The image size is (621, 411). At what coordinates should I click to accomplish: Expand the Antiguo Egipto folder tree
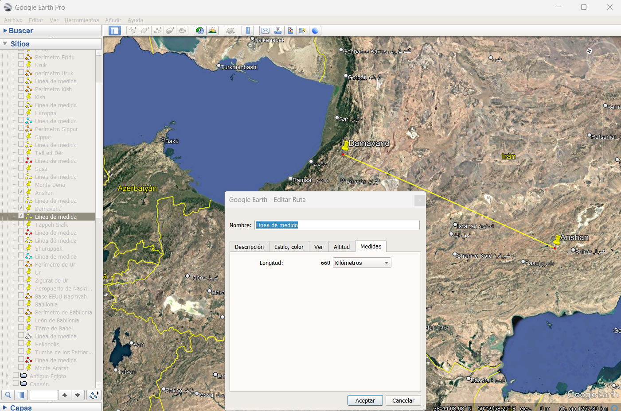7,376
